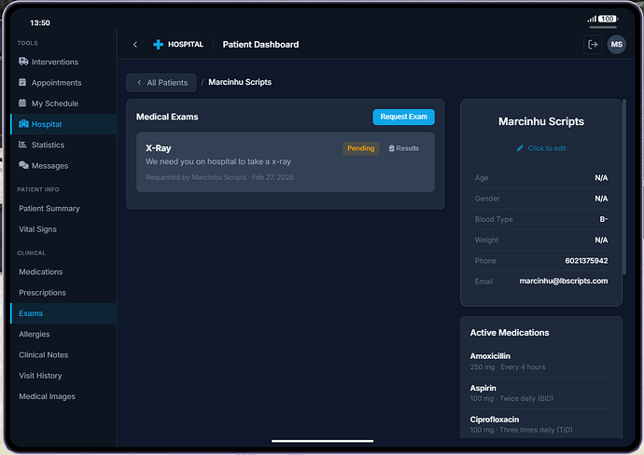Click the Interventions ambulance icon
Viewport: 644px width, 455px height.
tap(23, 62)
